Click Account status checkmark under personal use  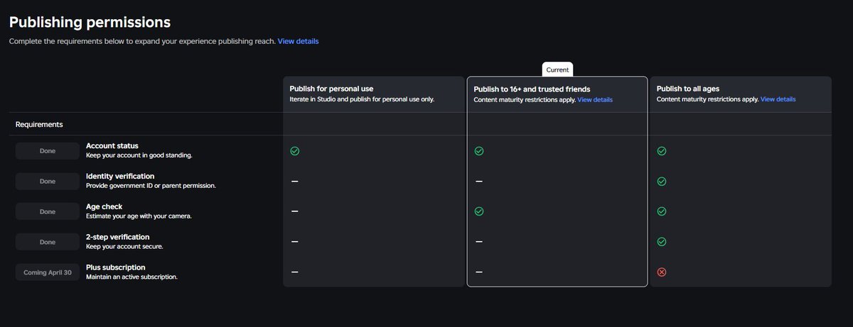[294, 151]
